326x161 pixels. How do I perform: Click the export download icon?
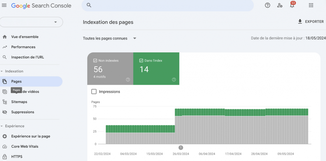tap(300, 22)
